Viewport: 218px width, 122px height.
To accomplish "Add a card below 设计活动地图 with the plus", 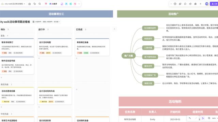I will (39, 58).
